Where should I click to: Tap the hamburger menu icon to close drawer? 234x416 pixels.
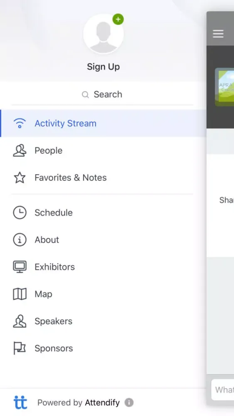pos(218,34)
